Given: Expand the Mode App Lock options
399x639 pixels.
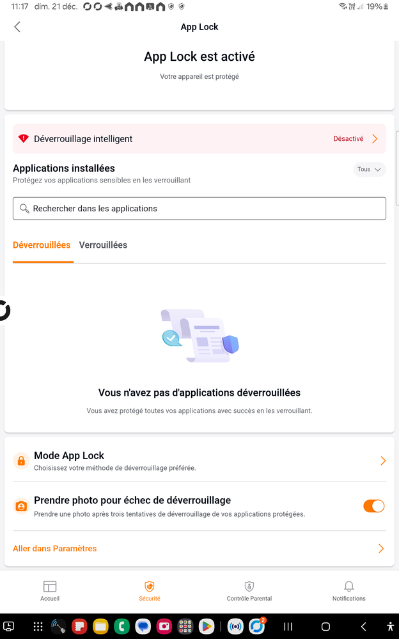Looking at the screenshot, I should (382, 460).
